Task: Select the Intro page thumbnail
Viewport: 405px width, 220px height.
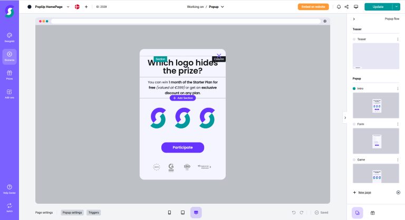Action: pos(376,105)
